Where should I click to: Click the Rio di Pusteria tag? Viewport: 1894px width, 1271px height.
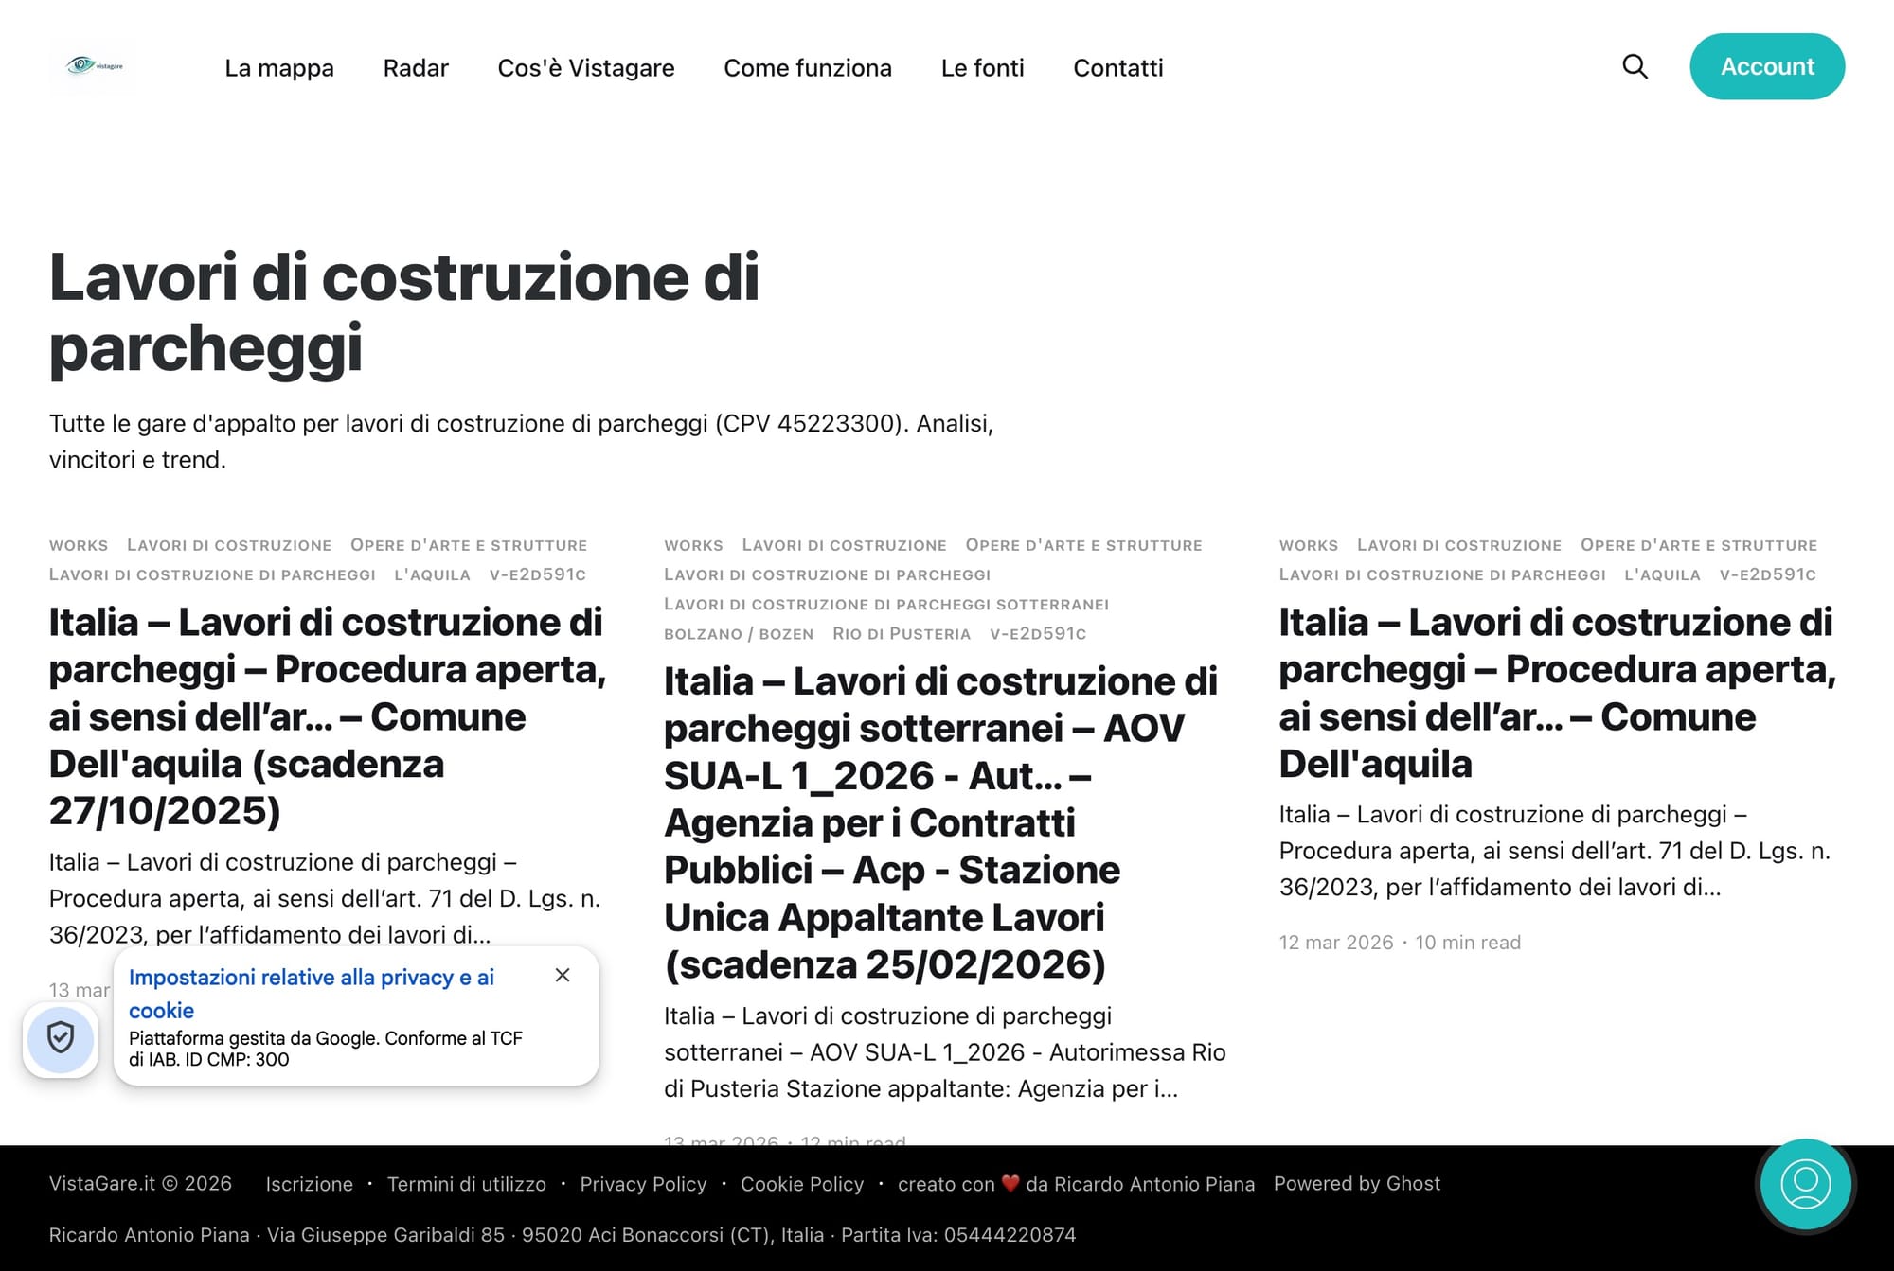pos(901,634)
